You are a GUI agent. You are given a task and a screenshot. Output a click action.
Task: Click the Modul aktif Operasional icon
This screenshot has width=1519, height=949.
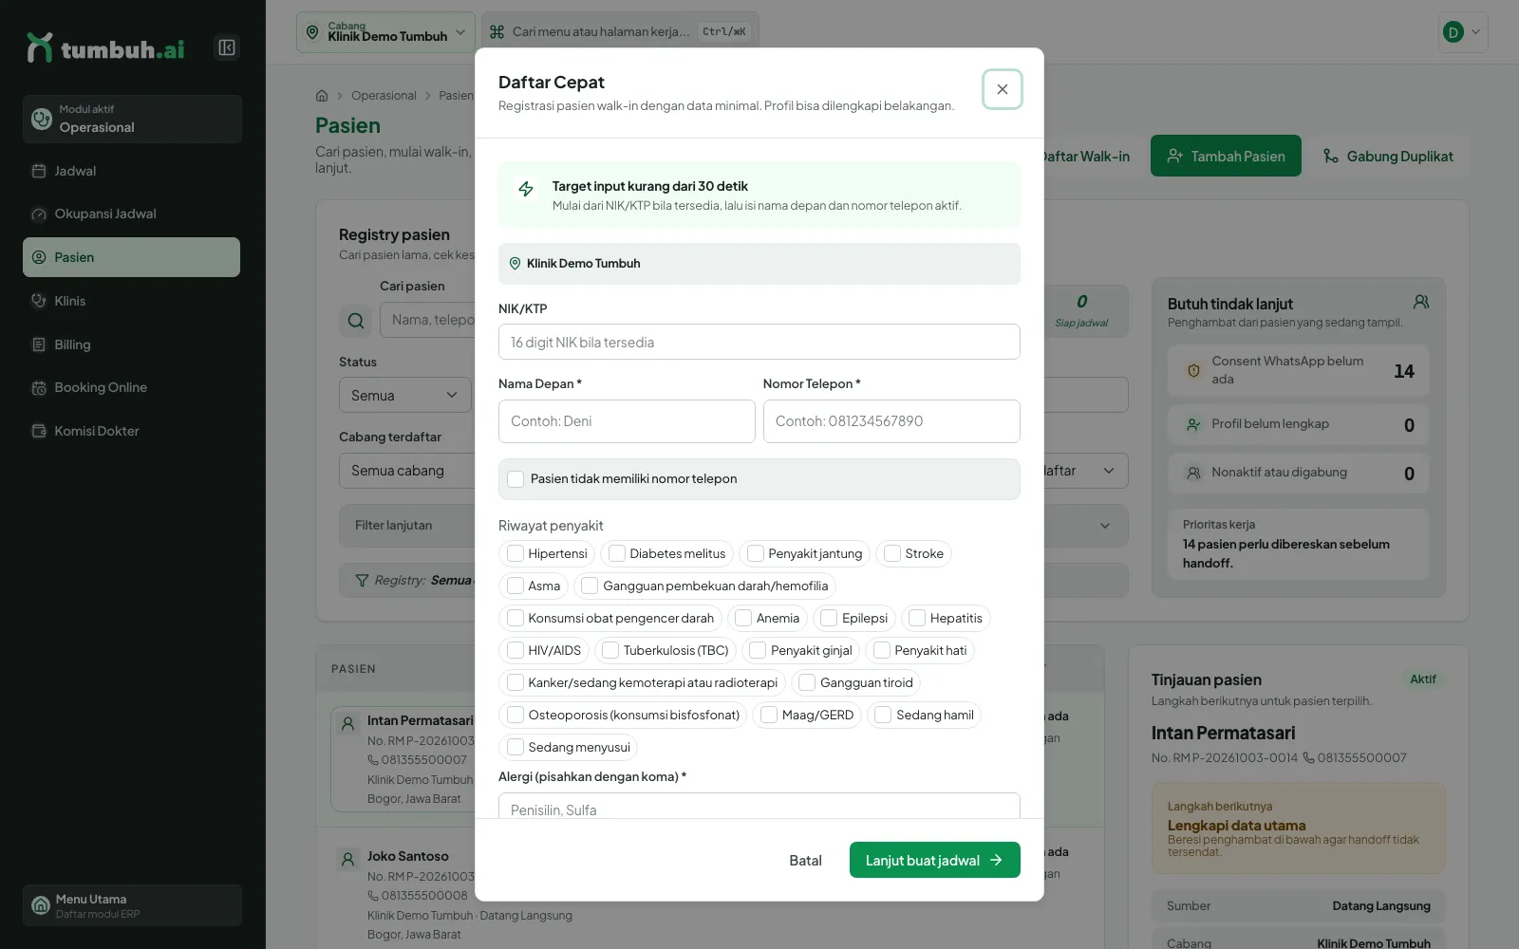(42, 119)
